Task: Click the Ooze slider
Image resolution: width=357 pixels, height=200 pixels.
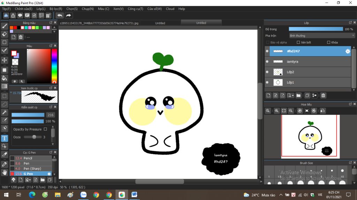Action: (33, 137)
